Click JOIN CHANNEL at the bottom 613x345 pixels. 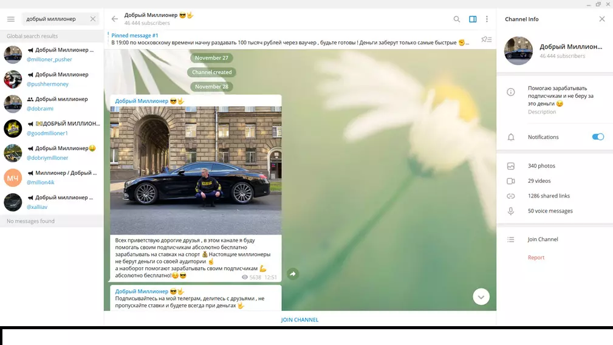click(300, 319)
